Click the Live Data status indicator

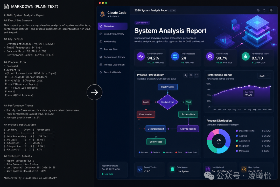[107, 174]
